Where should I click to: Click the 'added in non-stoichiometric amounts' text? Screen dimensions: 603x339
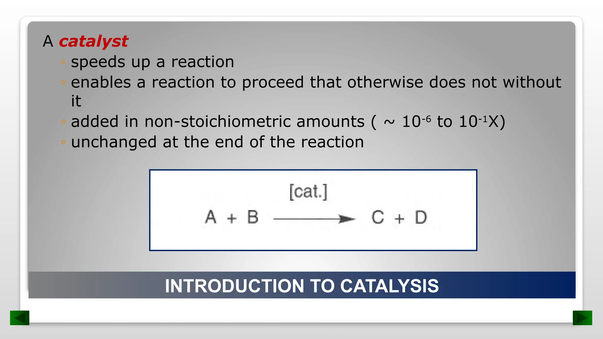point(218,122)
